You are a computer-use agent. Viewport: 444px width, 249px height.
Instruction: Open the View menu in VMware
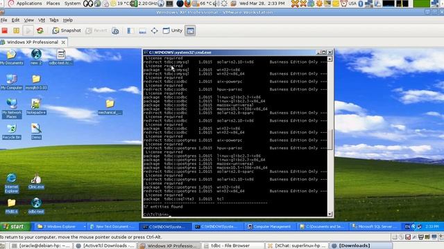coord(28,20)
